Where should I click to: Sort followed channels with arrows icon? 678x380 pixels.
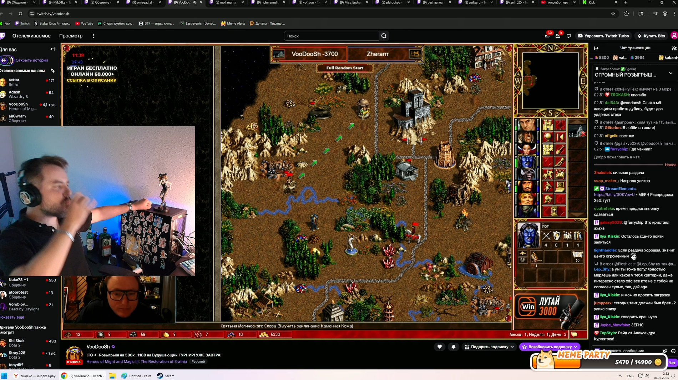point(53,71)
